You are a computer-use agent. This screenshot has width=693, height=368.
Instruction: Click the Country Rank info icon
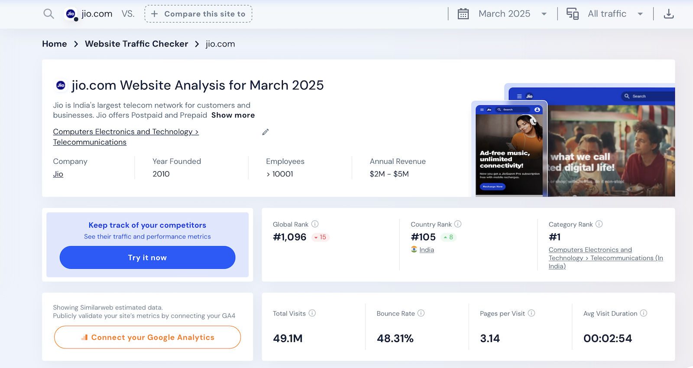coord(458,224)
